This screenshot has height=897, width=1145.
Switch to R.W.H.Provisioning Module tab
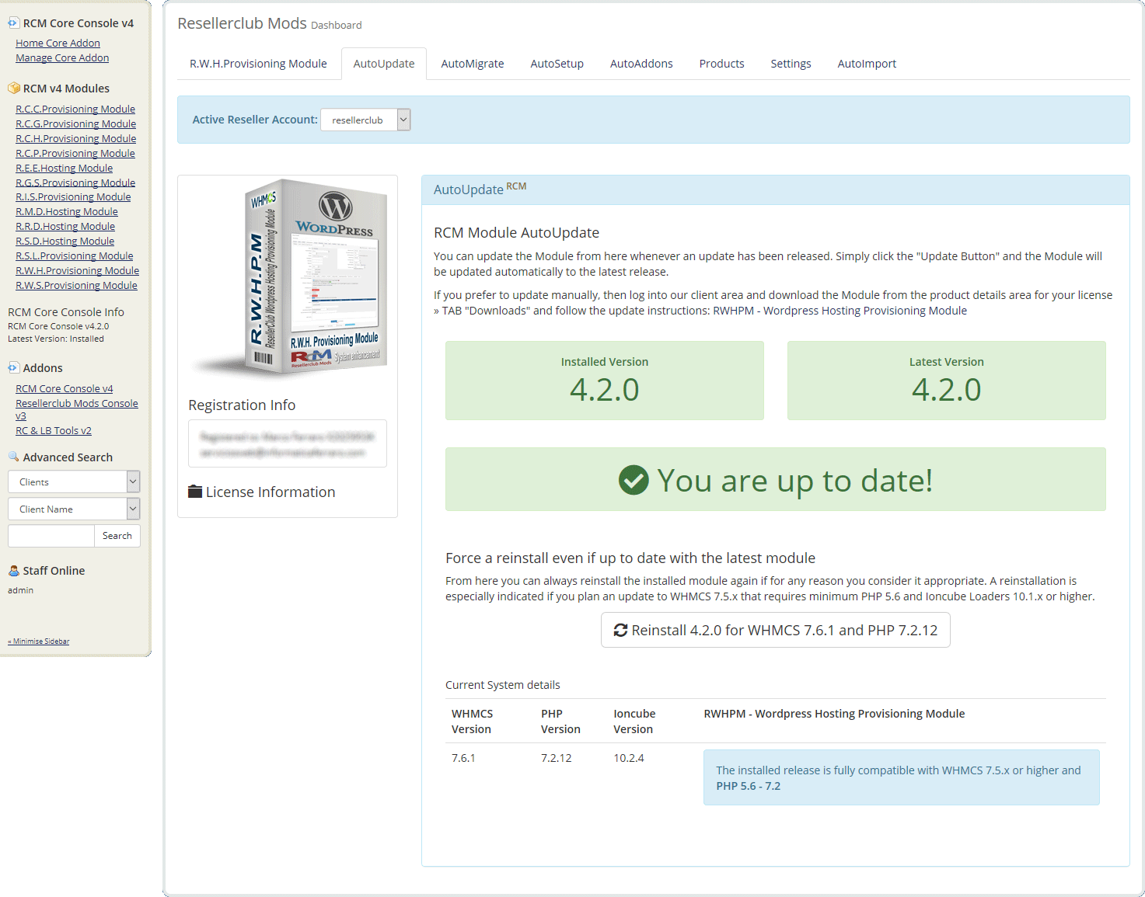coord(258,64)
